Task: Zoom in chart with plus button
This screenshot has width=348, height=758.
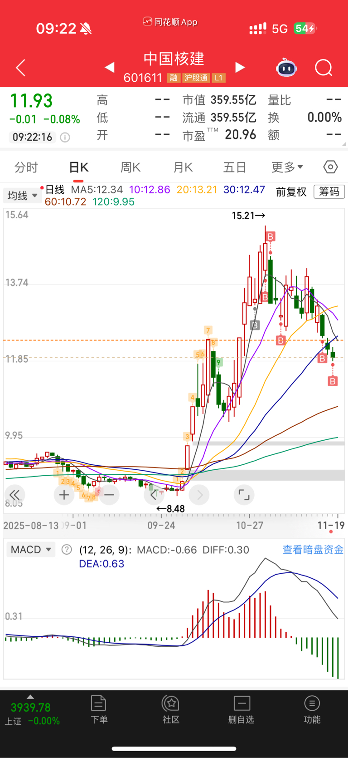Action: click(x=64, y=495)
